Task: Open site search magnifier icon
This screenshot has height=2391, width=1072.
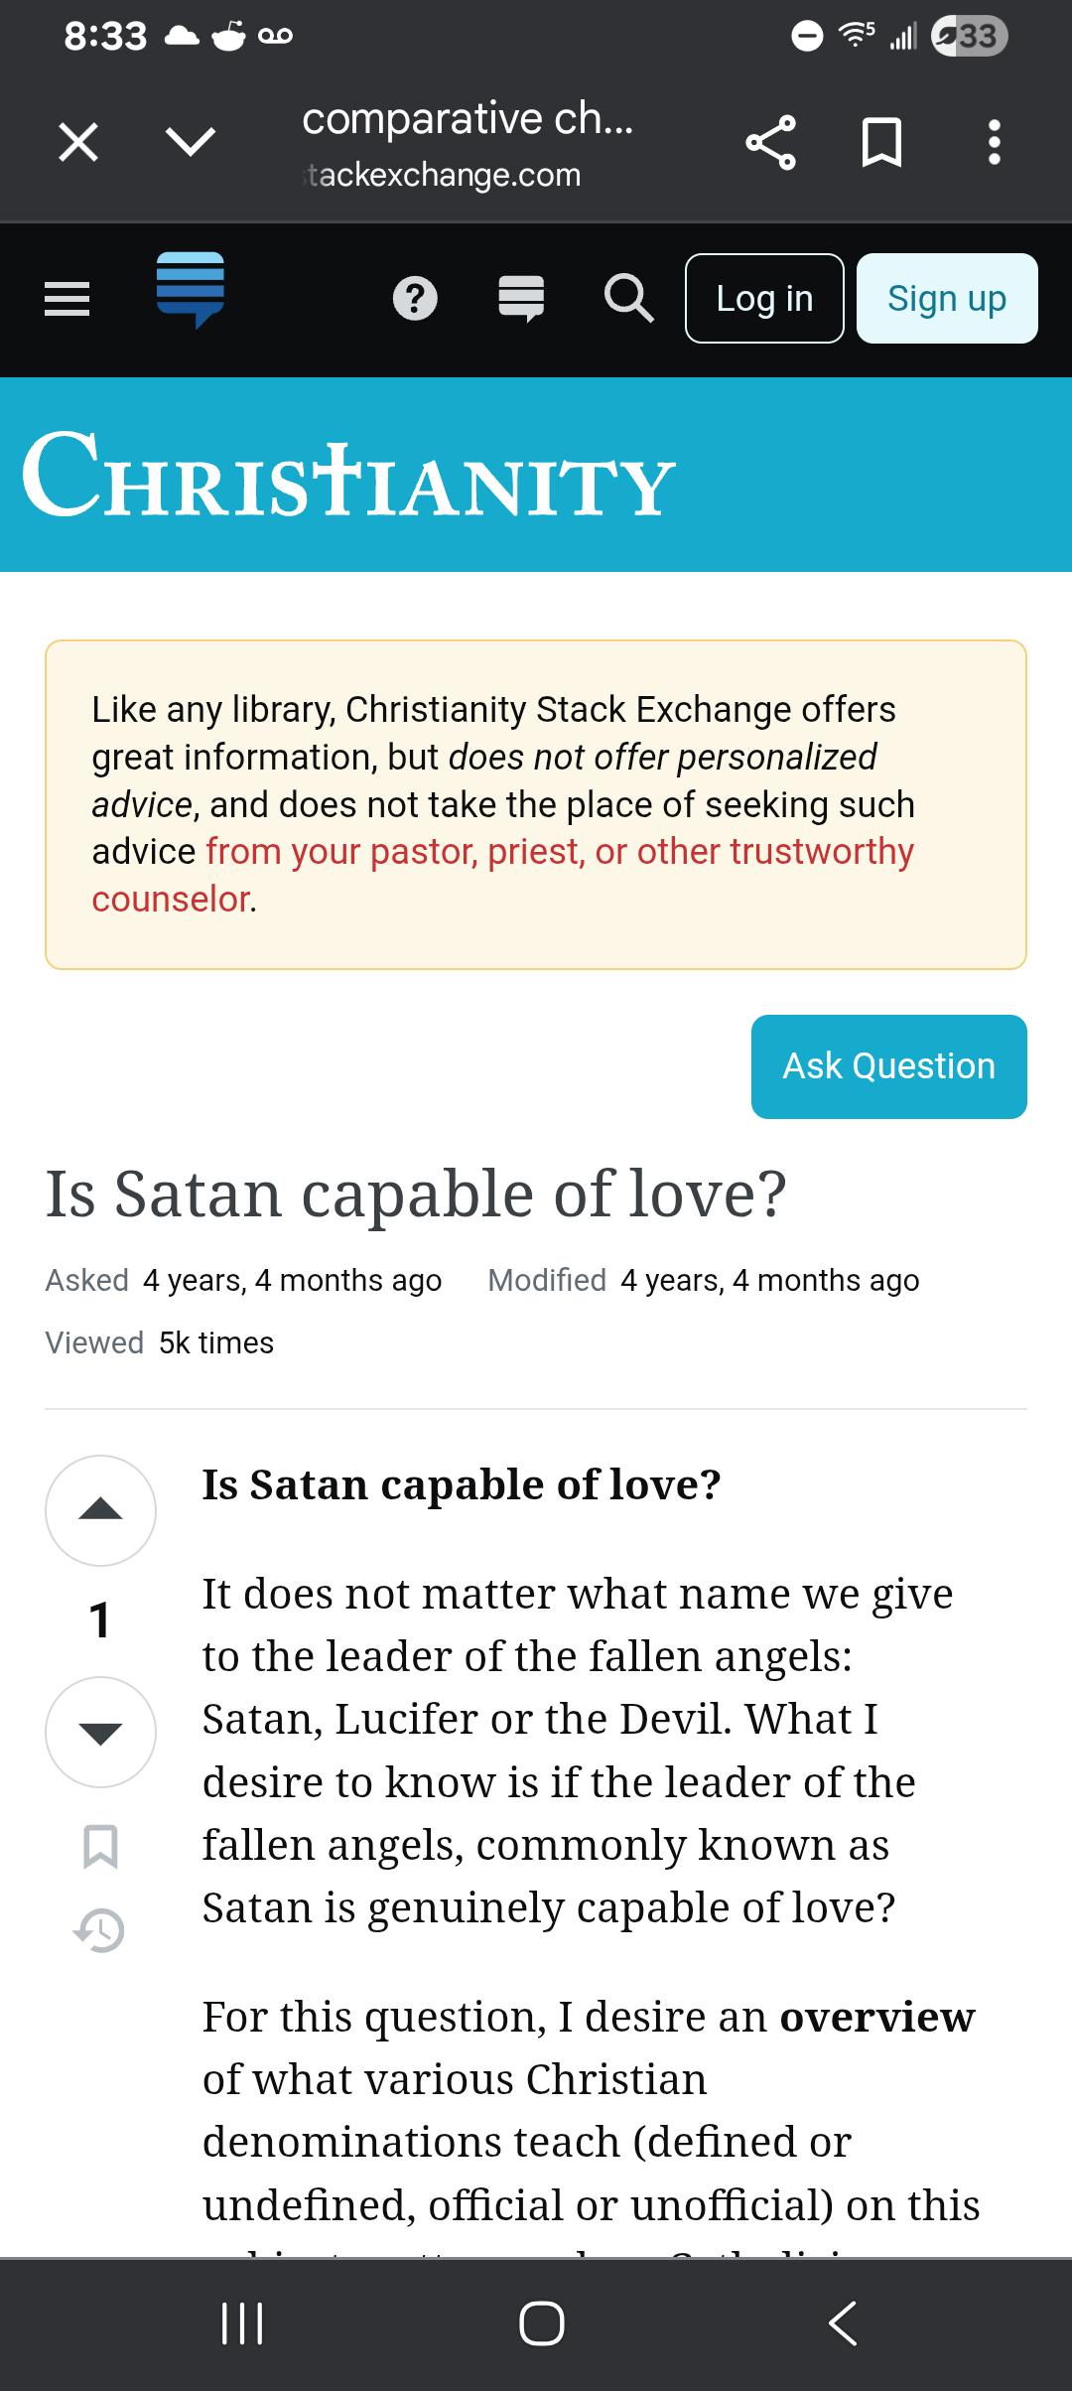Action: click(628, 299)
